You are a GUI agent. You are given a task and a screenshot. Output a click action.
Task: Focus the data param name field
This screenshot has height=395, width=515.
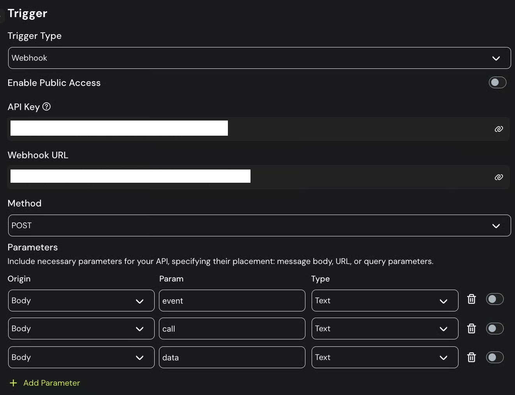[x=232, y=357]
